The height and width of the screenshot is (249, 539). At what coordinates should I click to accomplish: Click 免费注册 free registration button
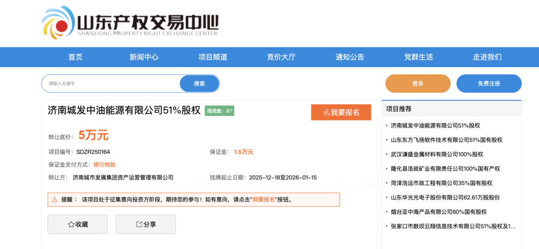click(x=489, y=84)
